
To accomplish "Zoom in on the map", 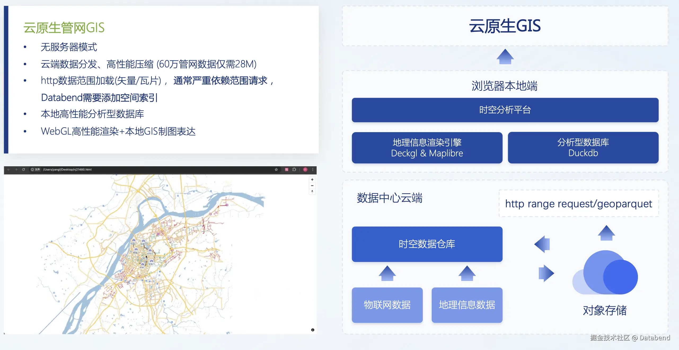I will coord(312,180).
